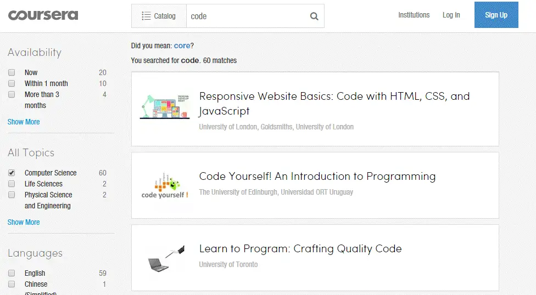The width and height of the screenshot is (536, 295).
Task: Click 'University of Toronto' institution text
Action: (228, 265)
